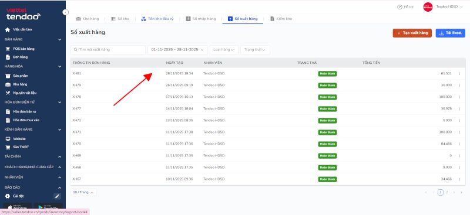Open Nguyên vật liệu menu item

coord(21,93)
